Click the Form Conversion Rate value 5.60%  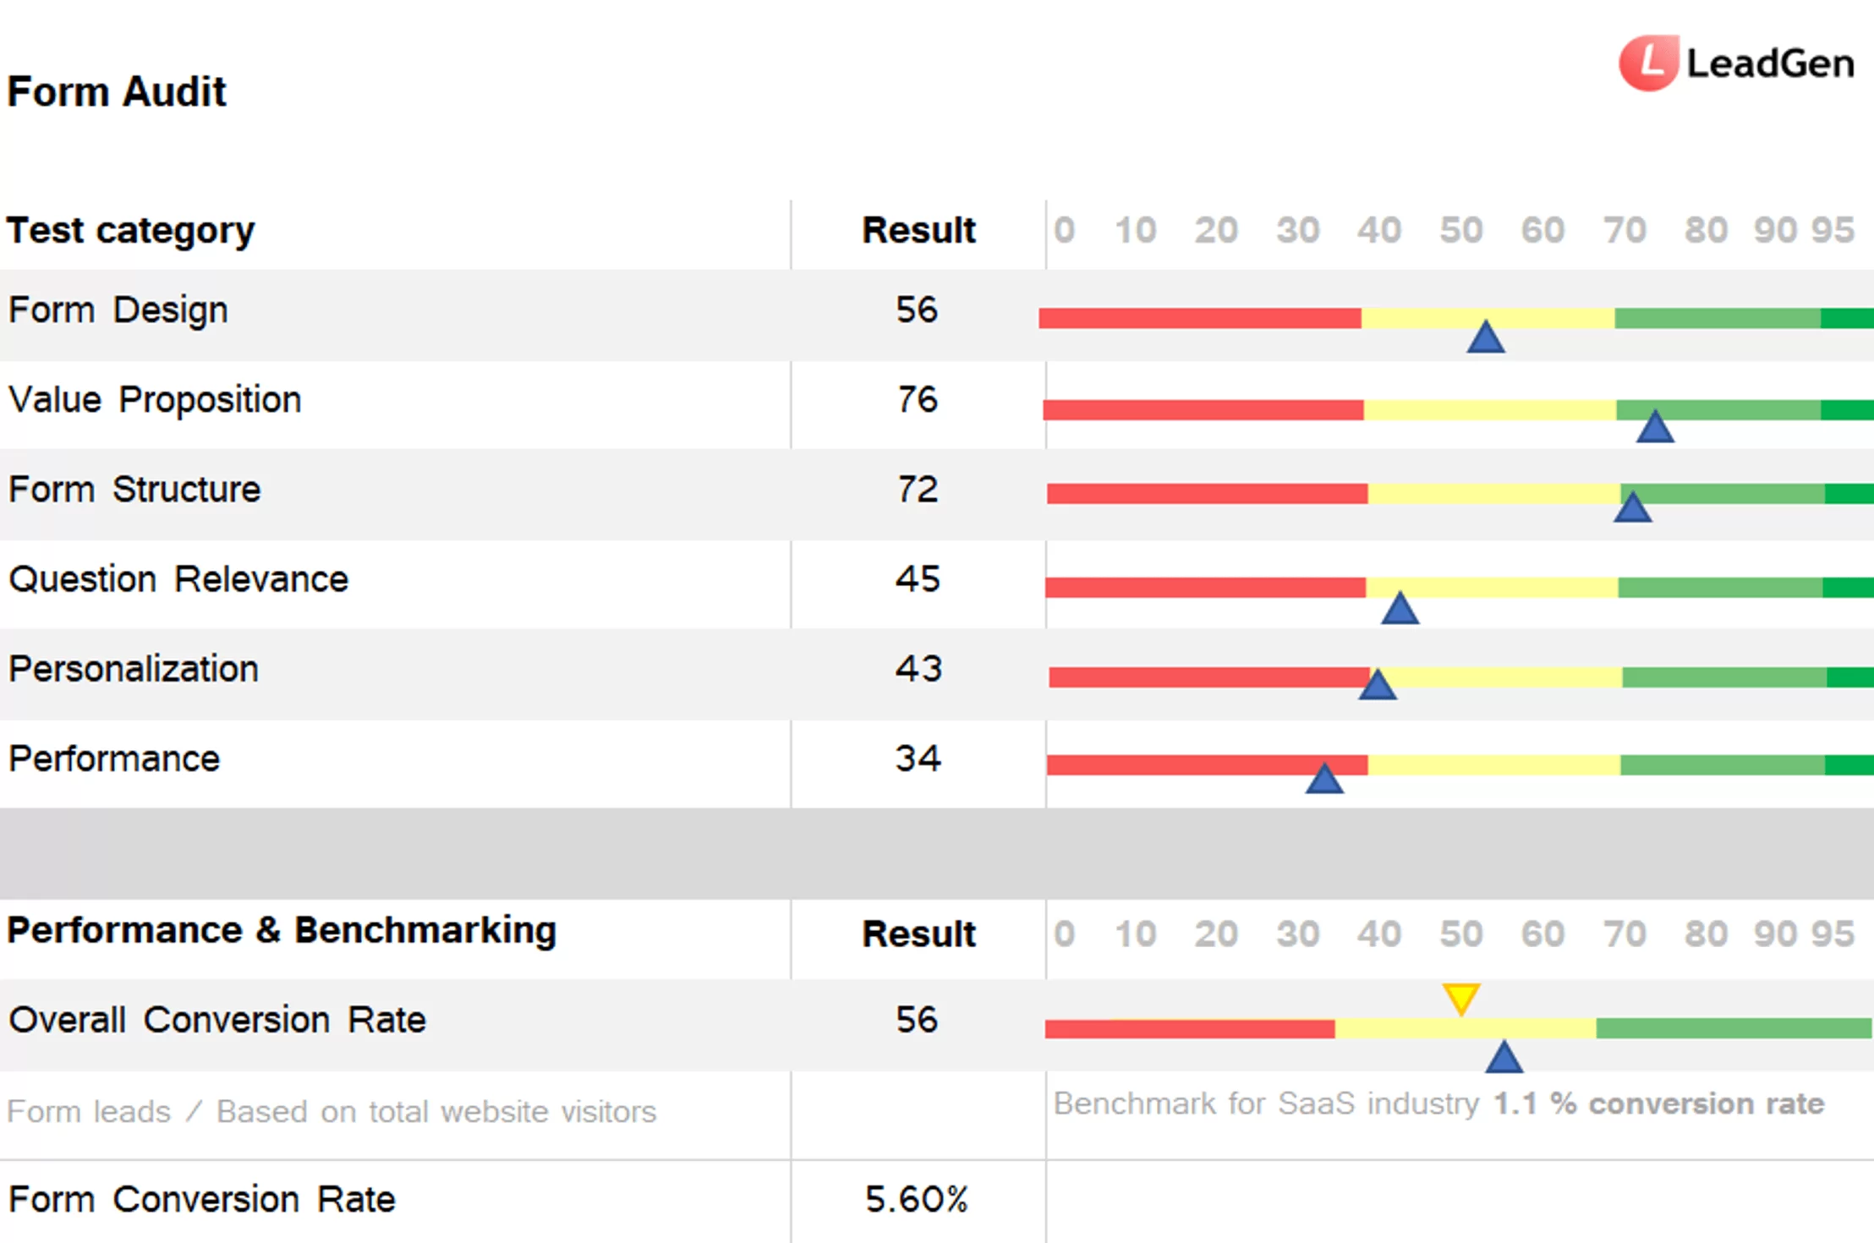tap(916, 1199)
